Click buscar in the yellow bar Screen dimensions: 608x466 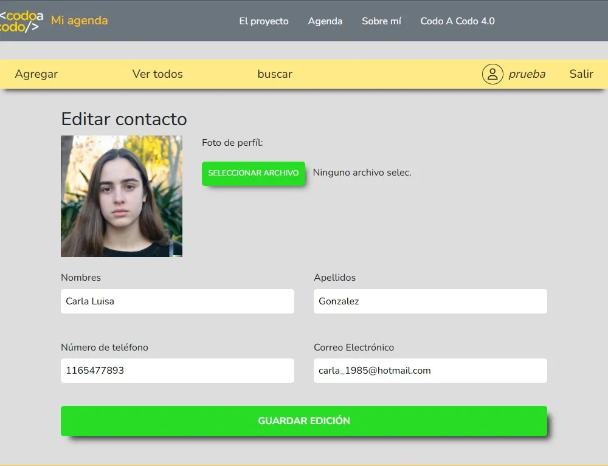pyautogui.click(x=275, y=74)
